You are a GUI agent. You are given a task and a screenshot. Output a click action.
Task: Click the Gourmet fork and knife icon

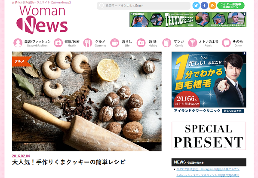(x=88, y=43)
